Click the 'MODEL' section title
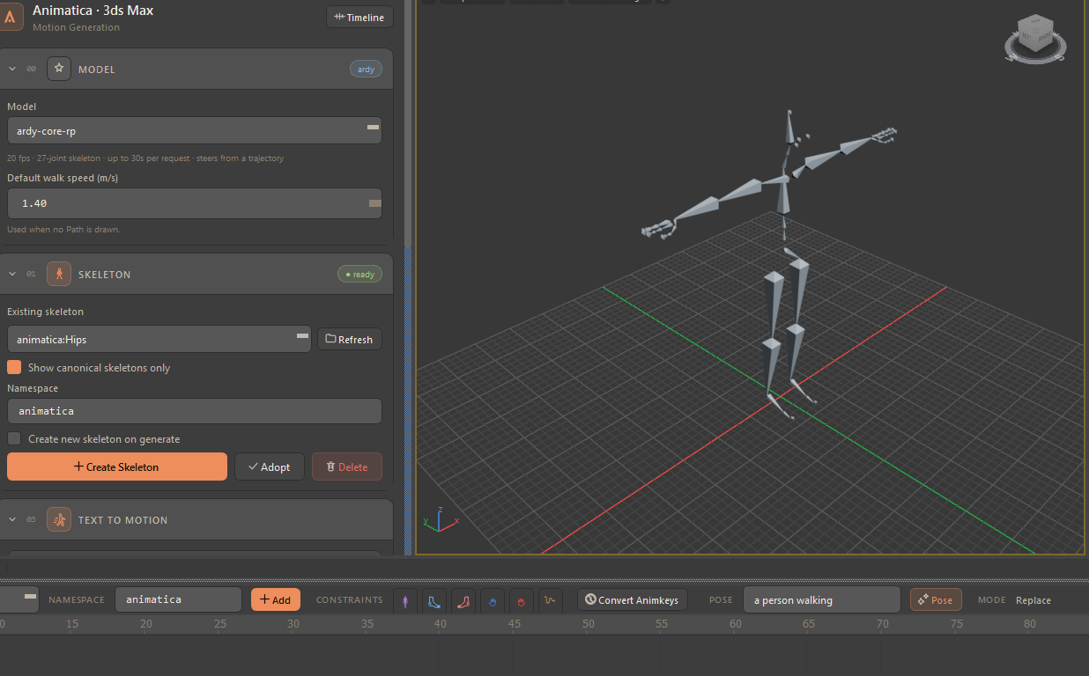The width and height of the screenshot is (1089, 676). pyautogui.click(x=97, y=70)
